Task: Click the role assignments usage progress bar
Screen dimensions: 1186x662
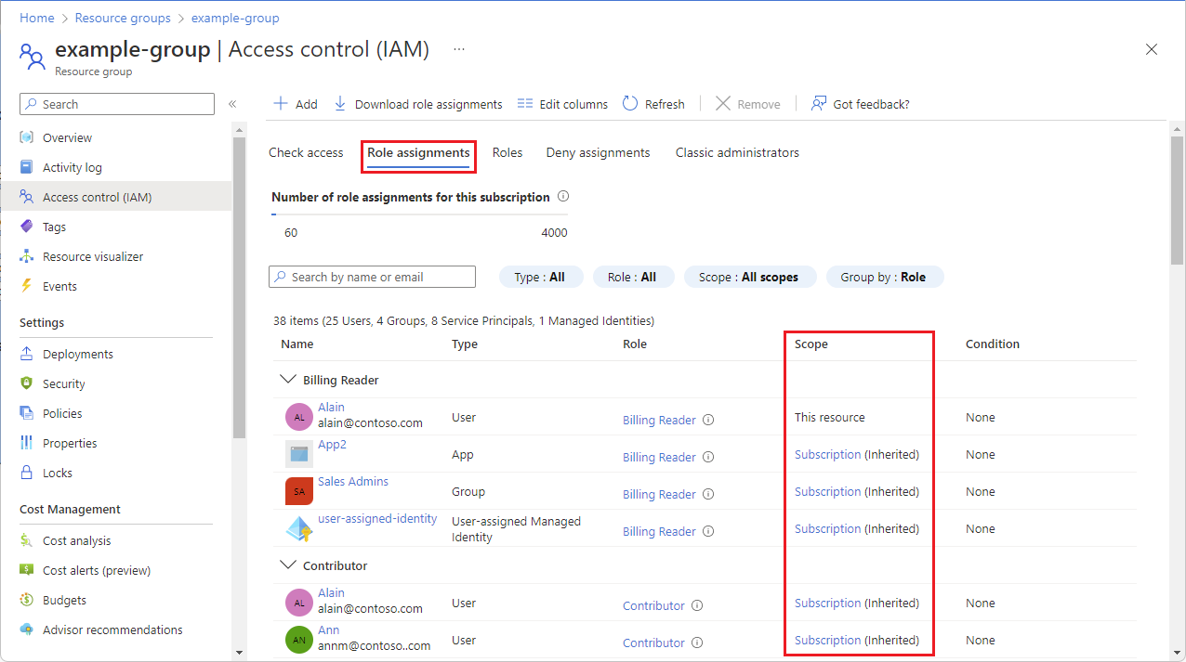Action: point(418,215)
